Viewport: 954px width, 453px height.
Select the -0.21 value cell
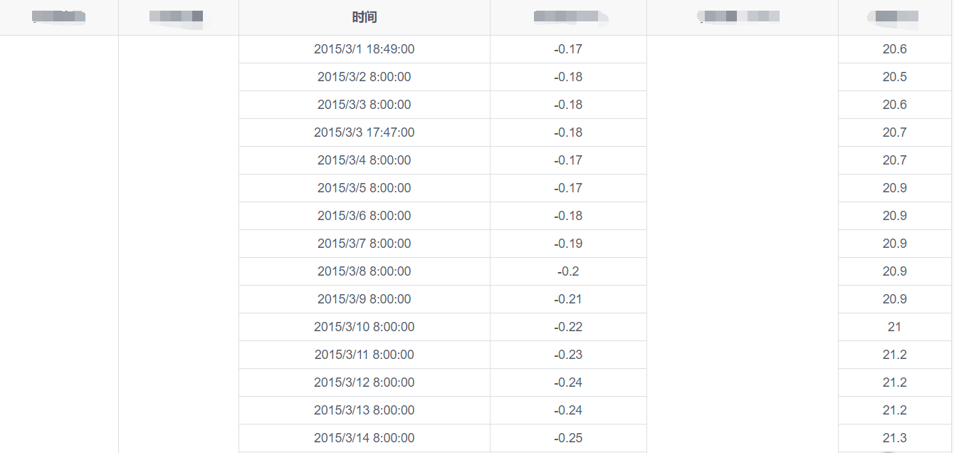(568, 299)
